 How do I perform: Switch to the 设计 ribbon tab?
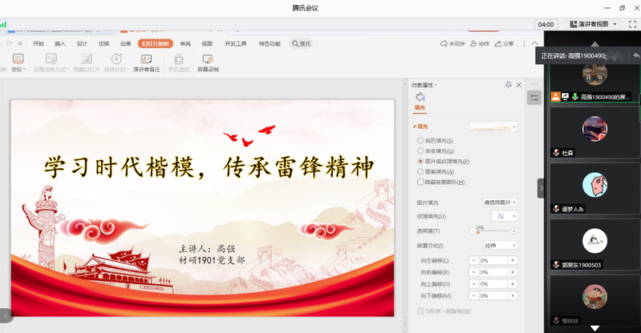tap(82, 43)
